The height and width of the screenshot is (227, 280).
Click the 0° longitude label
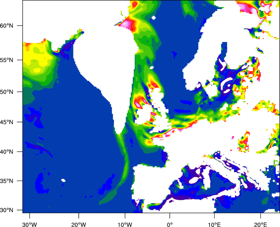(170, 225)
